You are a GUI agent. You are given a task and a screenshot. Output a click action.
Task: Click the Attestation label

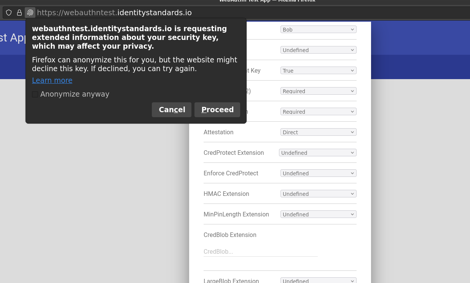click(218, 132)
